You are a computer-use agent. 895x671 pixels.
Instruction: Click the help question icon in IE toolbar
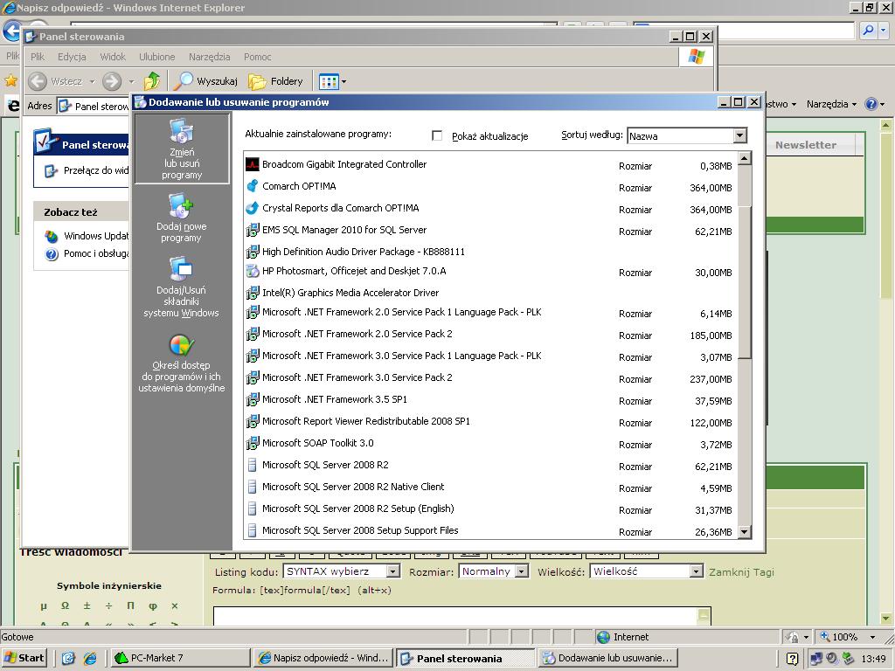(x=871, y=104)
